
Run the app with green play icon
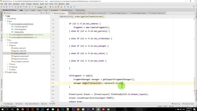point(46,7)
